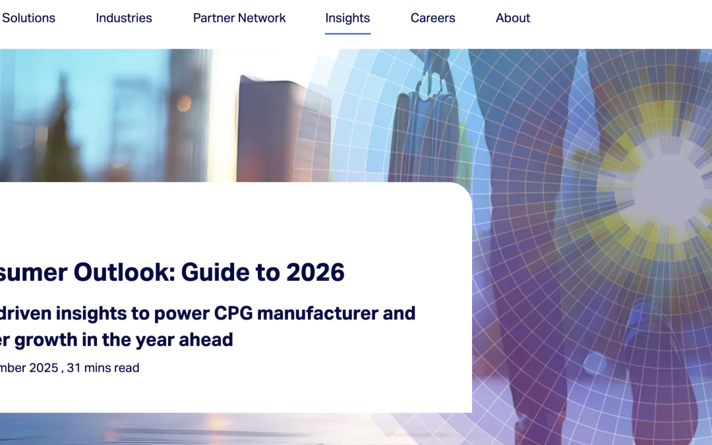
Task: Go to the Careers page
Action: (432, 18)
